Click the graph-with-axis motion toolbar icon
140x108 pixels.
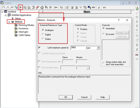tap(29, 8)
